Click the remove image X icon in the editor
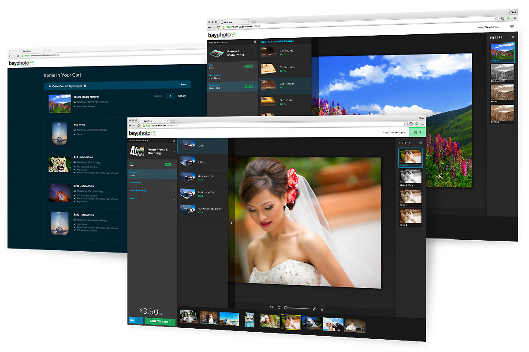This screenshot has height=352, width=529. pos(322,309)
